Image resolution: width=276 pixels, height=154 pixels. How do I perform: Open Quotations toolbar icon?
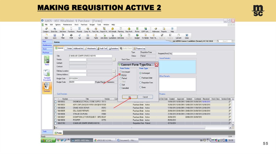pyautogui.click(x=112, y=36)
